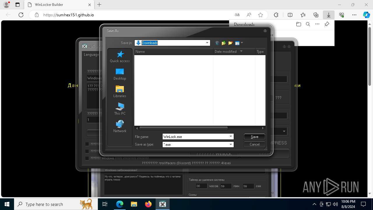Click the taskbar search box
This screenshot has width=373, height=210.
coord(56,204)
